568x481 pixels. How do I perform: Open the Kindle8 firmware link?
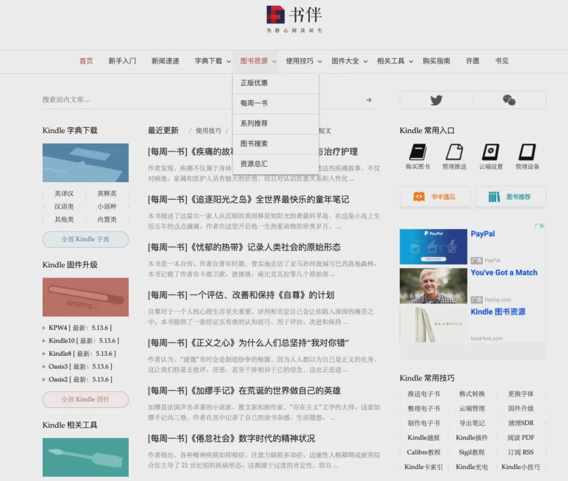(x=82, y=354)
